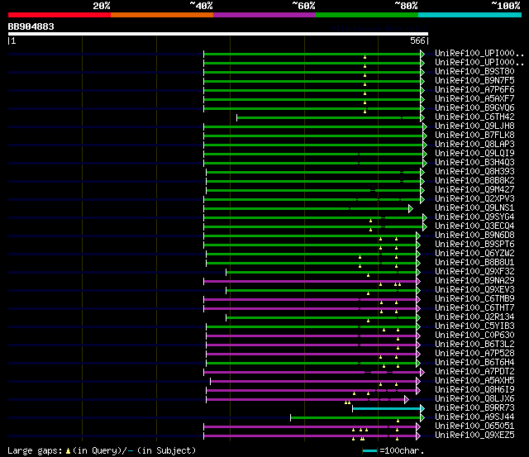Image resolution: width=529 pixels, height=457 pixels.
Task: Click the short green alignment bar for A9SJ44
Action: click(x=355, y=418)
